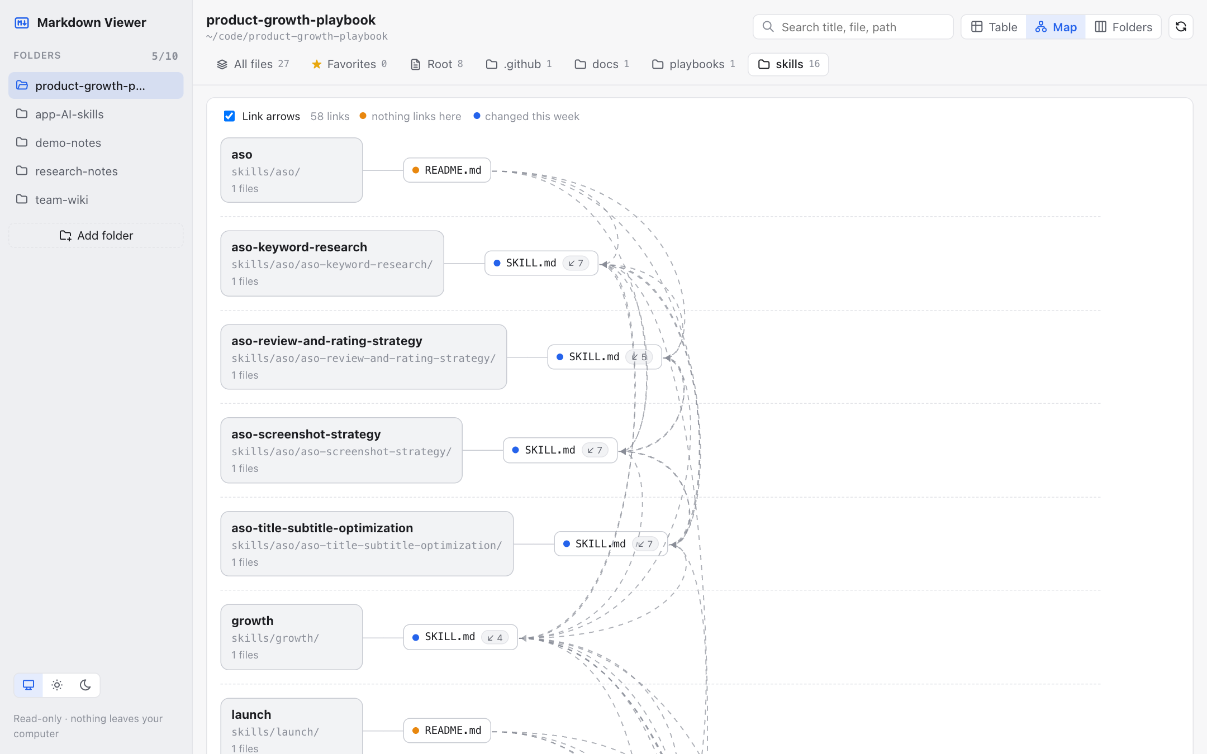Click the search magnifier icon

768,27
